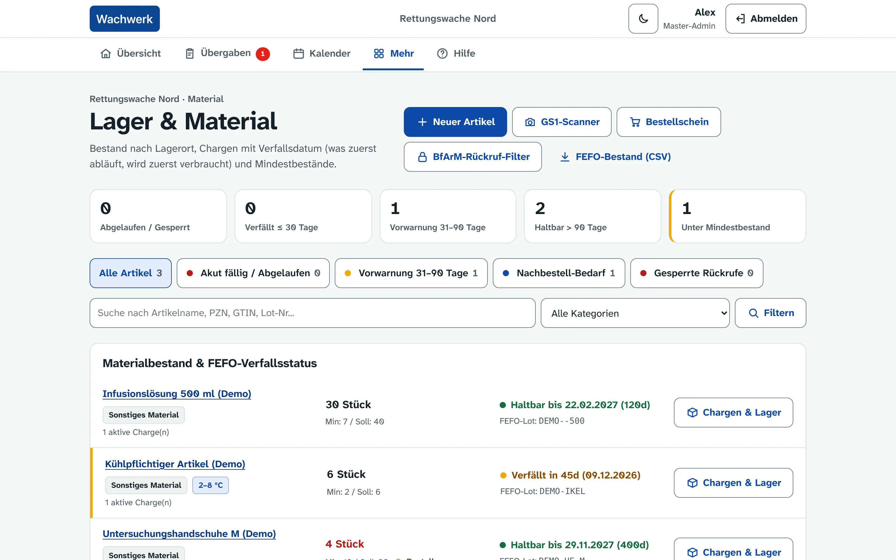Click the red Übergaben notification badge

pyautogui.click(x=263, y=54)
